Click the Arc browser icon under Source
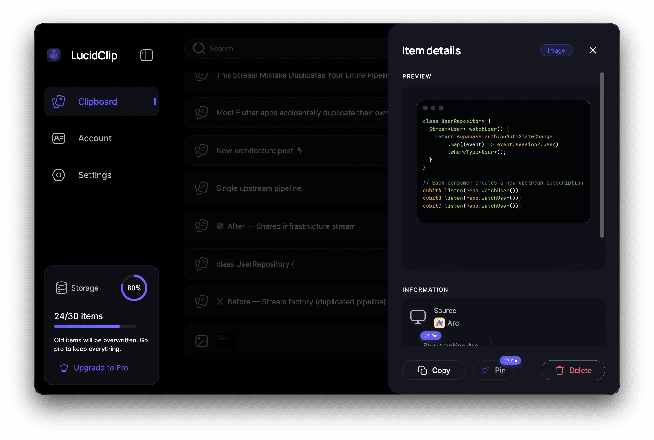654x440 pixels. pos(439,323)
